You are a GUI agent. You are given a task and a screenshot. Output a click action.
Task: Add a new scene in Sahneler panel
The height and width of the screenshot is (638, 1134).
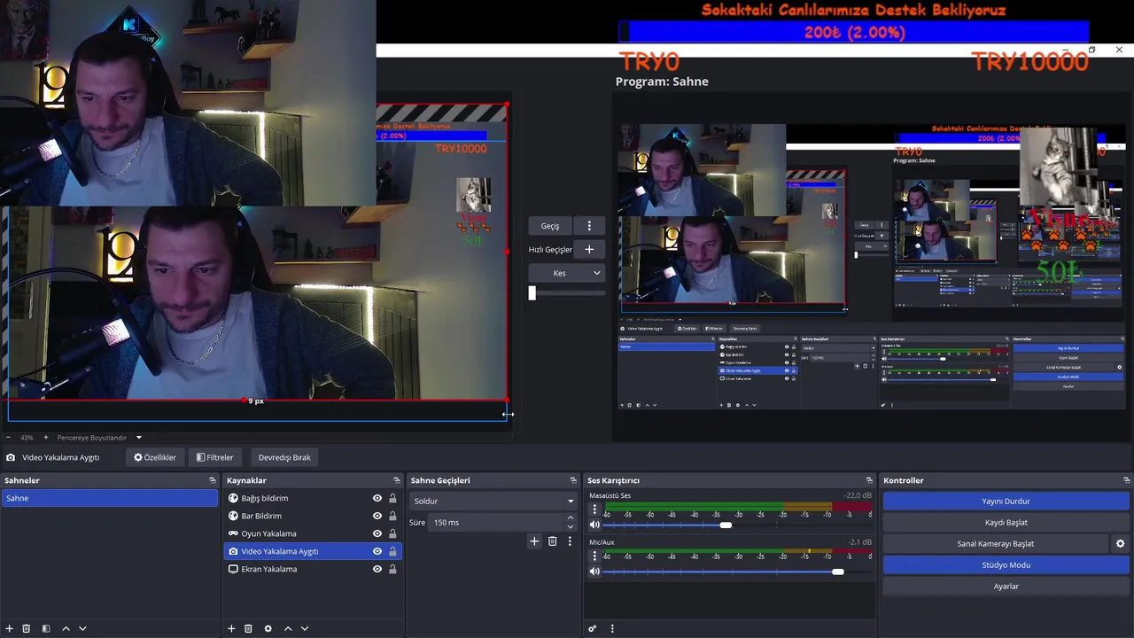click(x=8, y=628)
